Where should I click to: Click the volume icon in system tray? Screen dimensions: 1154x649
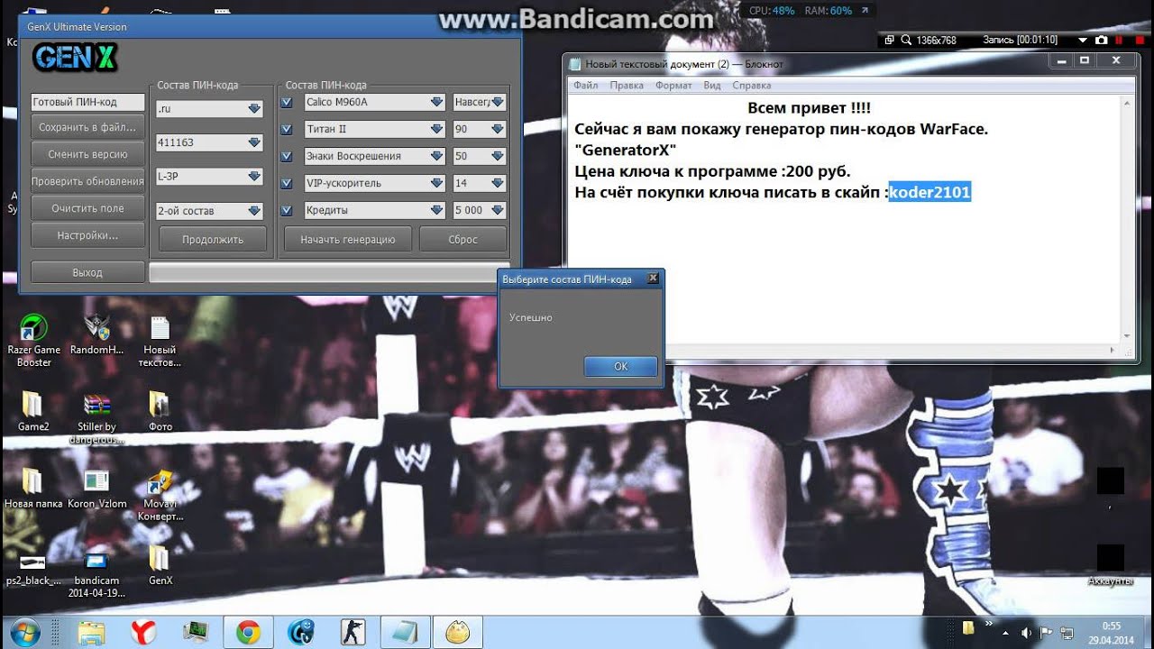(x=1027, y=632)
